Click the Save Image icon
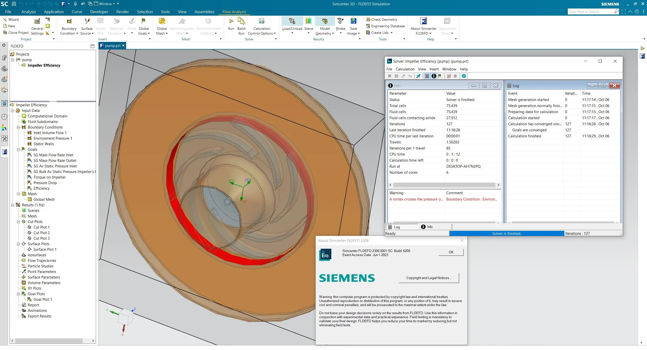The image size is (647, 350). 353,21
